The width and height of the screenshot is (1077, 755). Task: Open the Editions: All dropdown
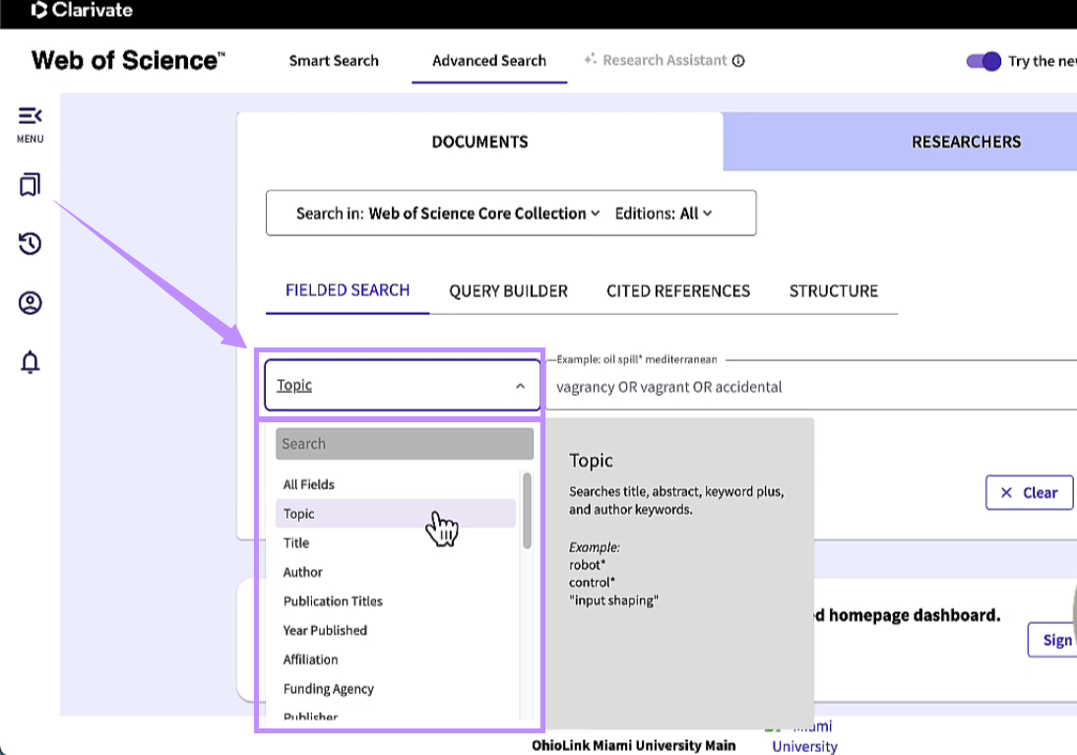[664, 214]
